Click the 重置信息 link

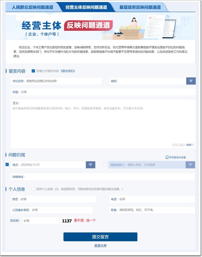tap(100, 246)
